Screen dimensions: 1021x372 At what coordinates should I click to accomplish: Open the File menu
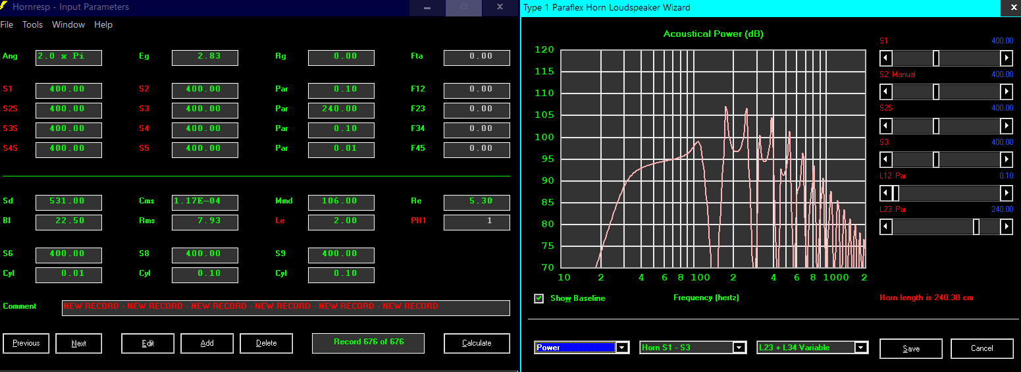click(x=7, y=24)
